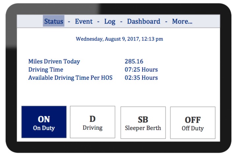Select the 07:25 Hours value
The width and height of the screenshot is (240, 157).
(141, 70)
